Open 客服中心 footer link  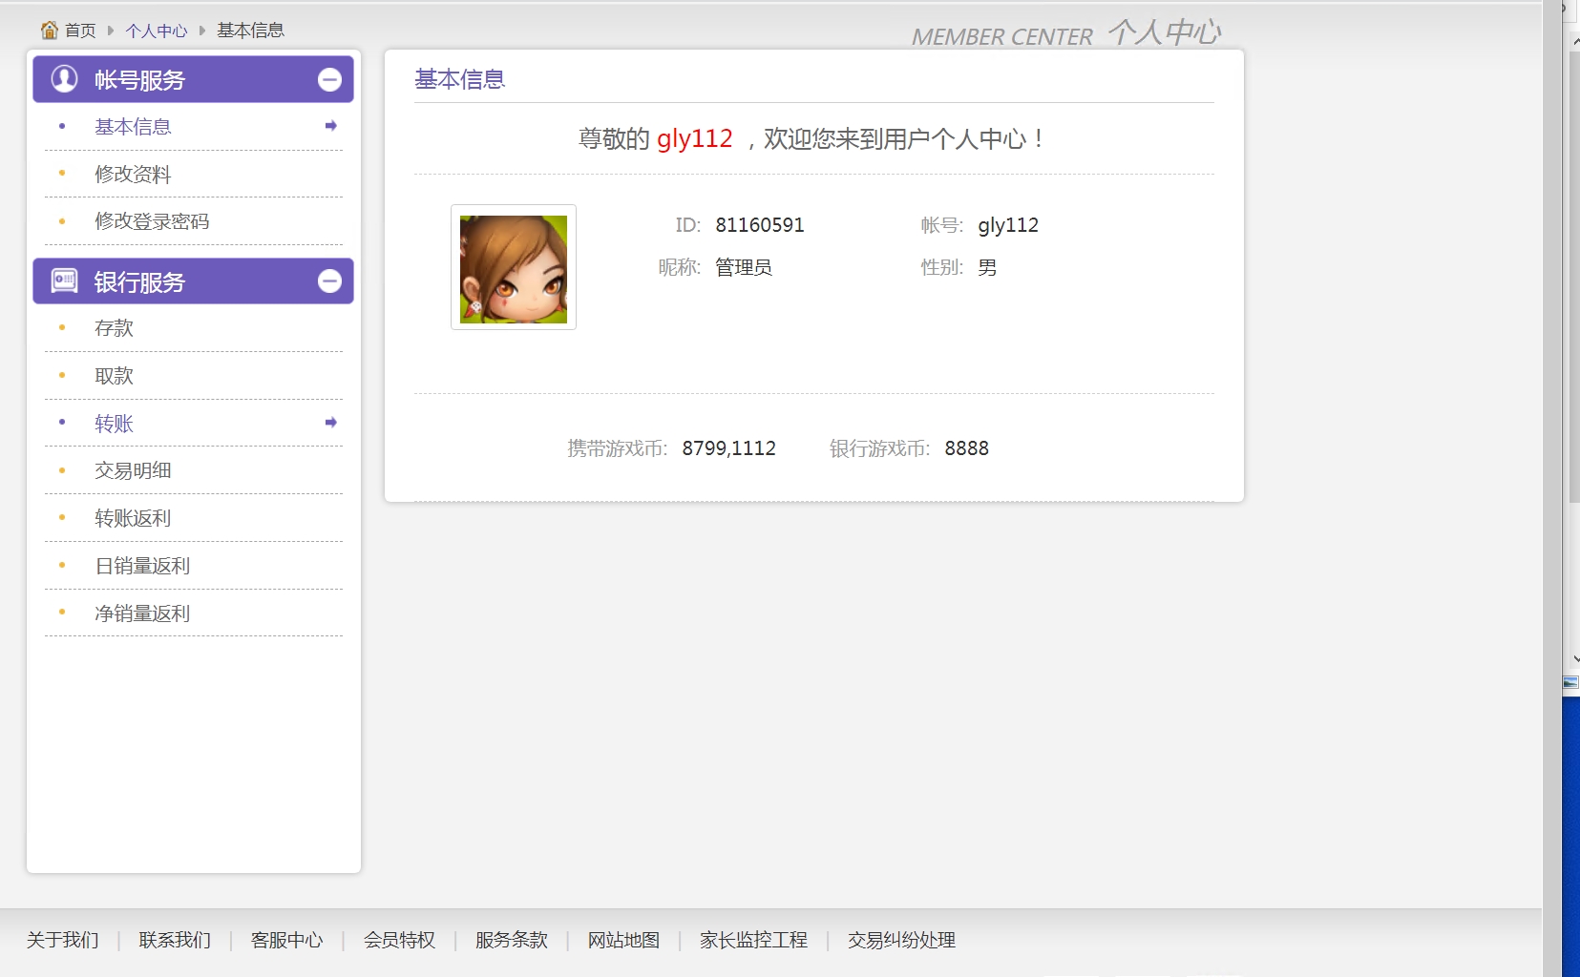coord(286,940)
